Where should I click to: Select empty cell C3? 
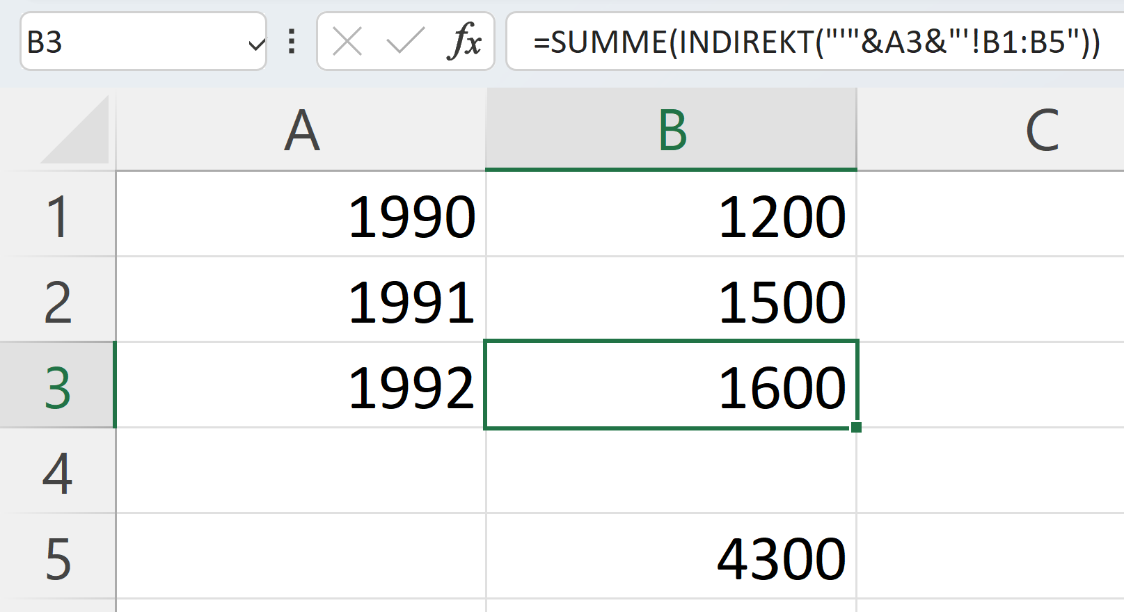tap(990, 385)
